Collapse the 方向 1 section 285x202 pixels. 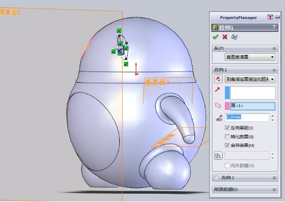coord(274,70)
